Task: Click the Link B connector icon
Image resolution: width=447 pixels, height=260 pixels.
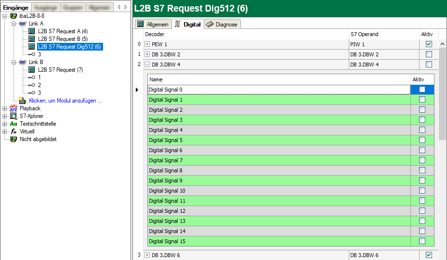Action: point(23,62)
